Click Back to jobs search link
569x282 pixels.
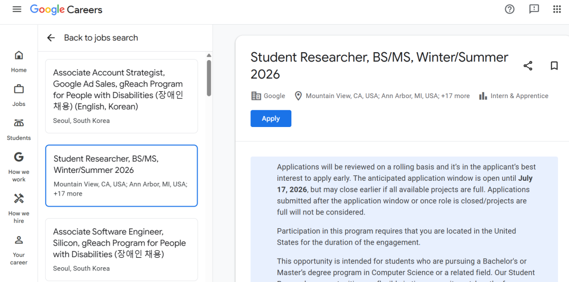pos(101,38)
